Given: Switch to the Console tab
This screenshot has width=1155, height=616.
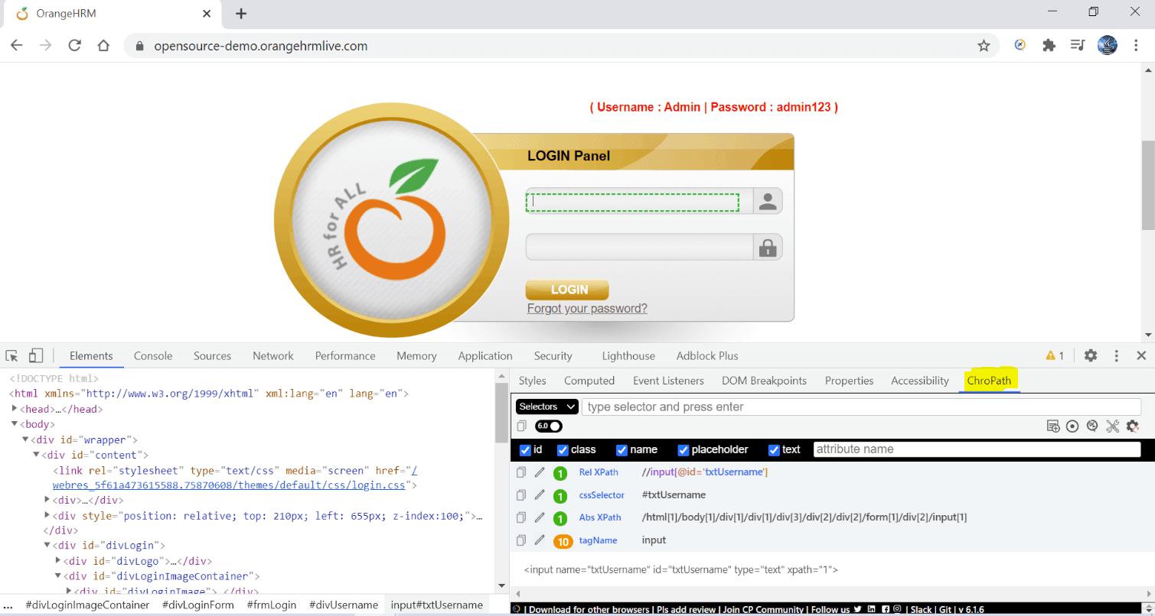Looking at the screenshot, I should [x=152, y=355].
